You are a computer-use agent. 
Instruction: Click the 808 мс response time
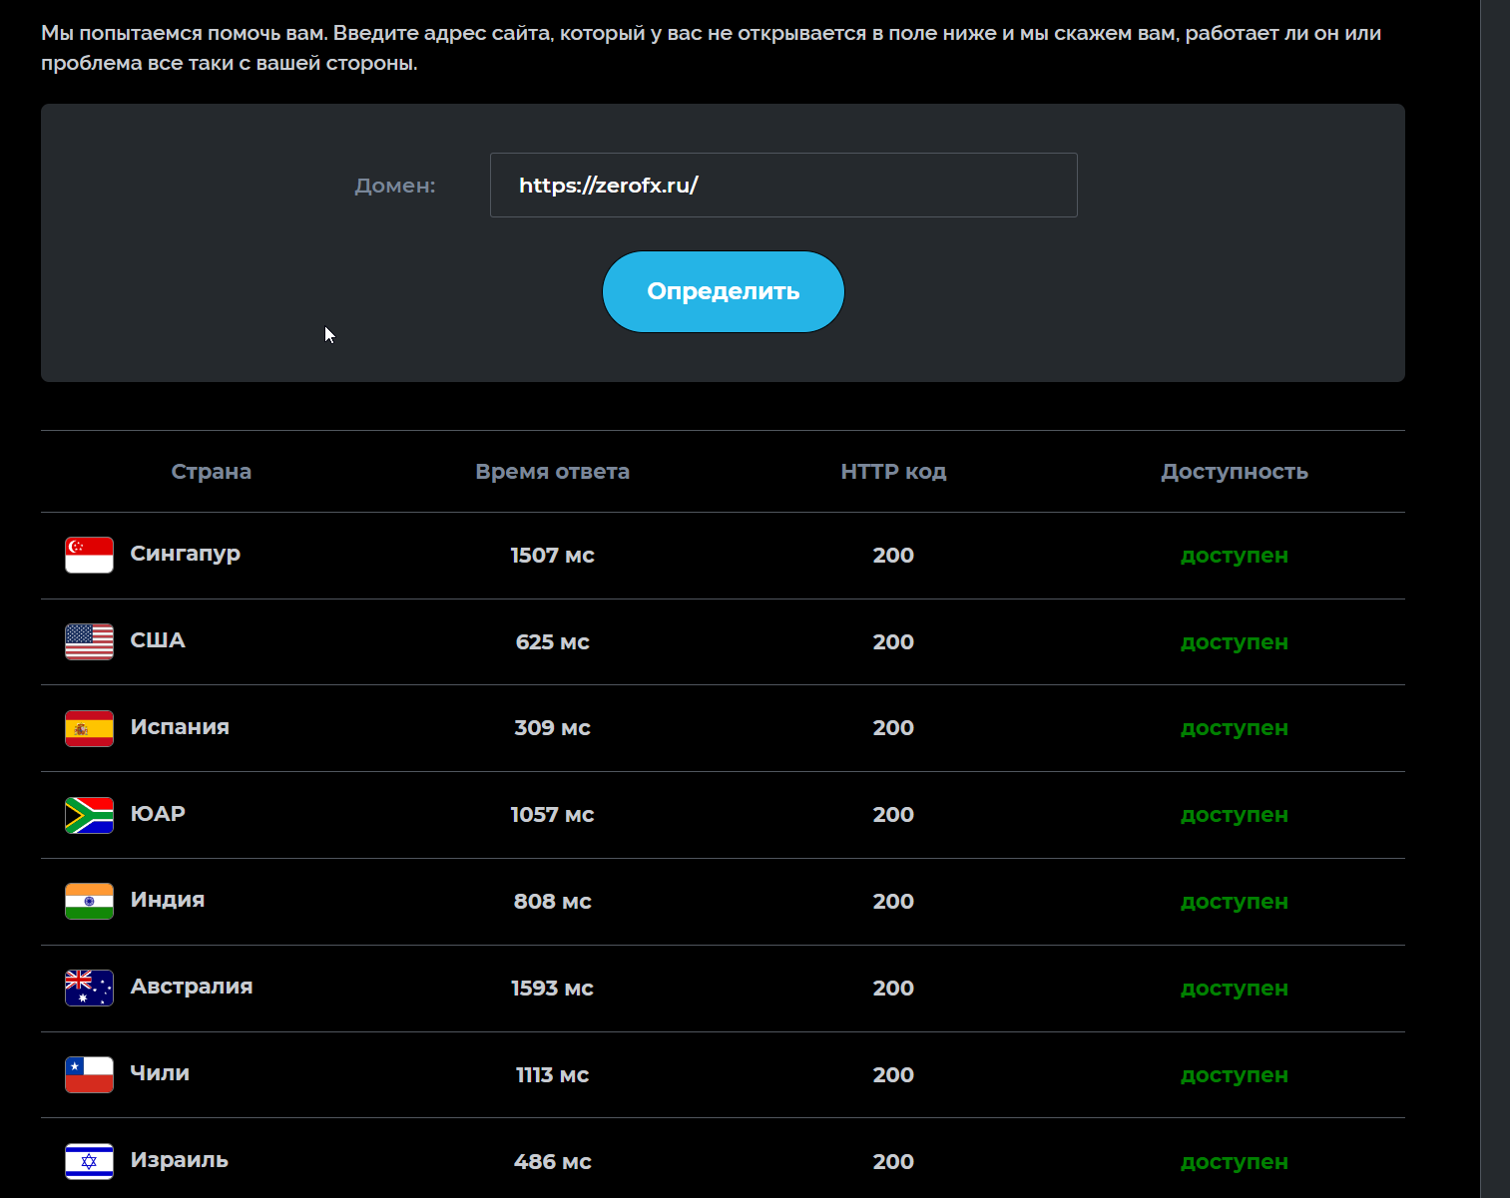click(553, 902)
